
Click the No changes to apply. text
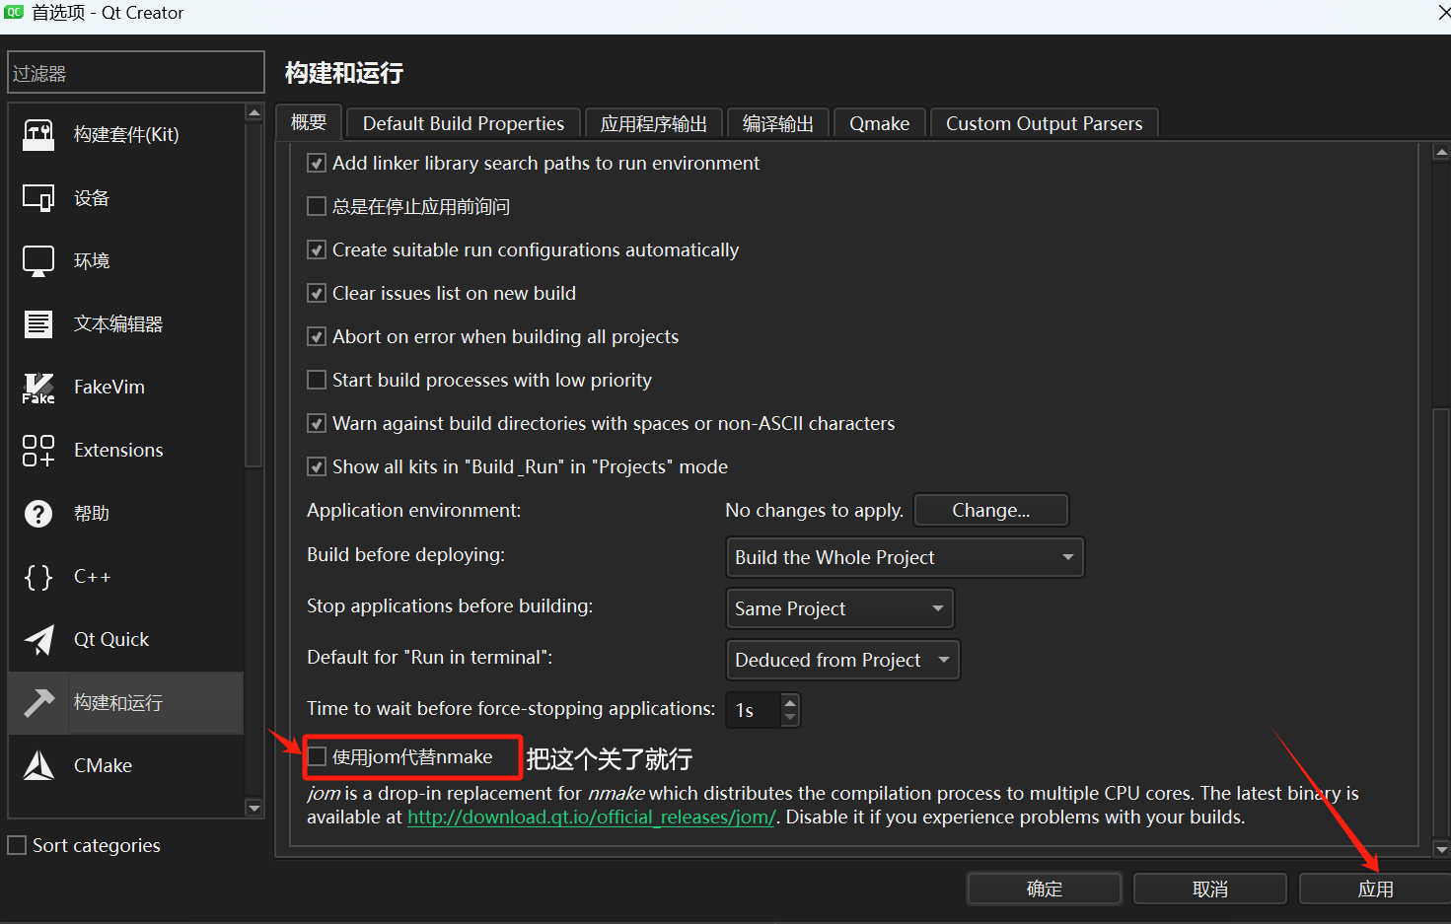pos(815,510)
